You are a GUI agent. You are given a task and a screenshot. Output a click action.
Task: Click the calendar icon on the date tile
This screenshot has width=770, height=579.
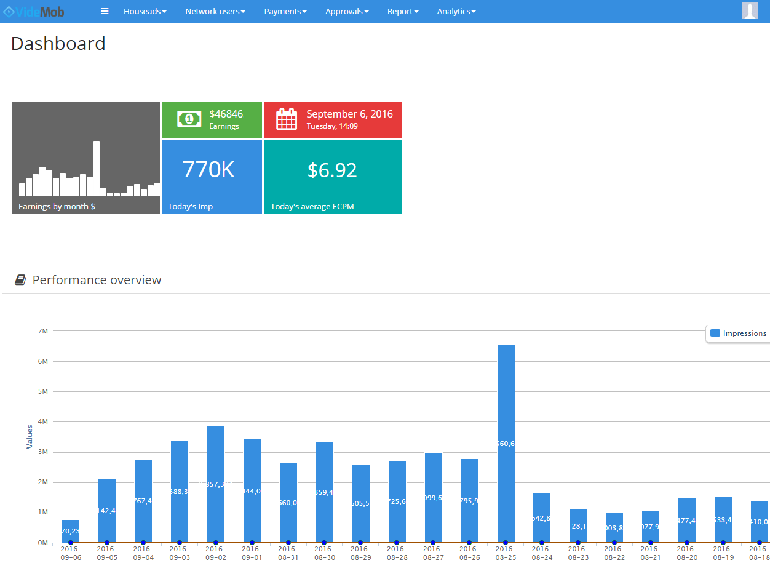coord(287,119)
